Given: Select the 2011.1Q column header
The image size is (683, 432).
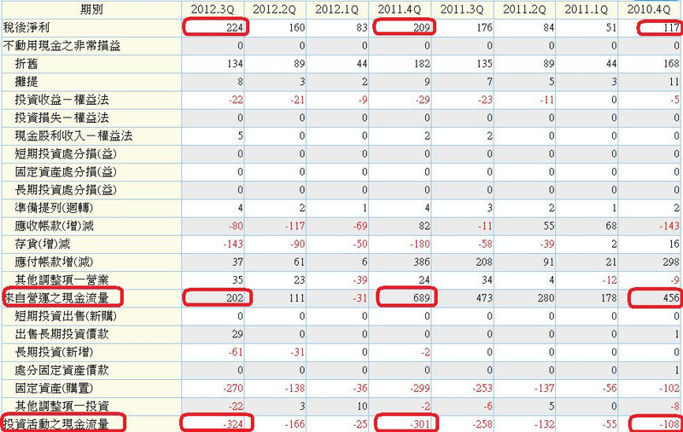Looking at the screenshot, I should 587,9.
